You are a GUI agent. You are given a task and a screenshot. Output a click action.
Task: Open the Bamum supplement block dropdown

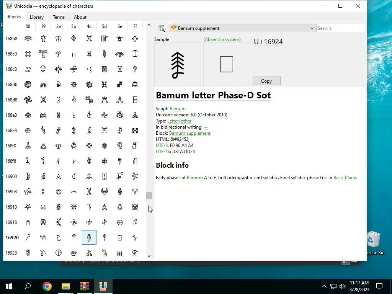242,28
